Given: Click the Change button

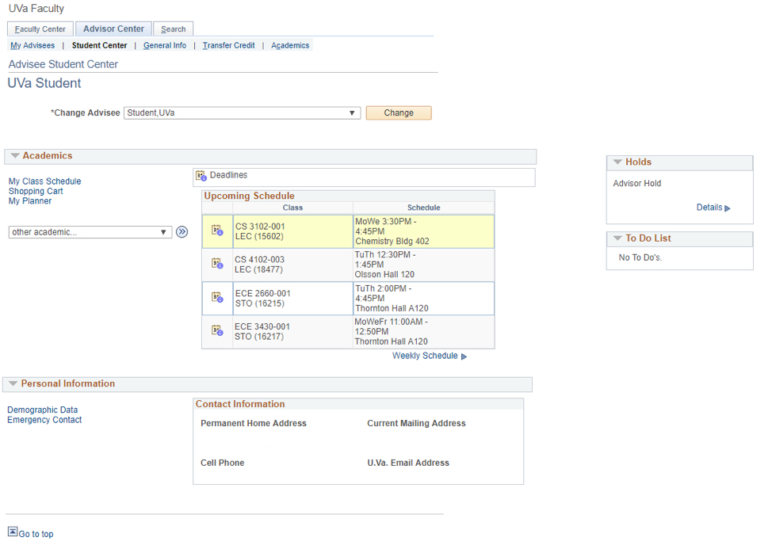Looking at the screenshot, I should pyautogui.click(x=399, y=113).
